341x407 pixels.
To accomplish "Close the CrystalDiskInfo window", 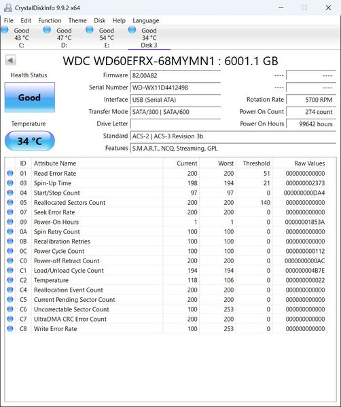I will coord(329,7).
